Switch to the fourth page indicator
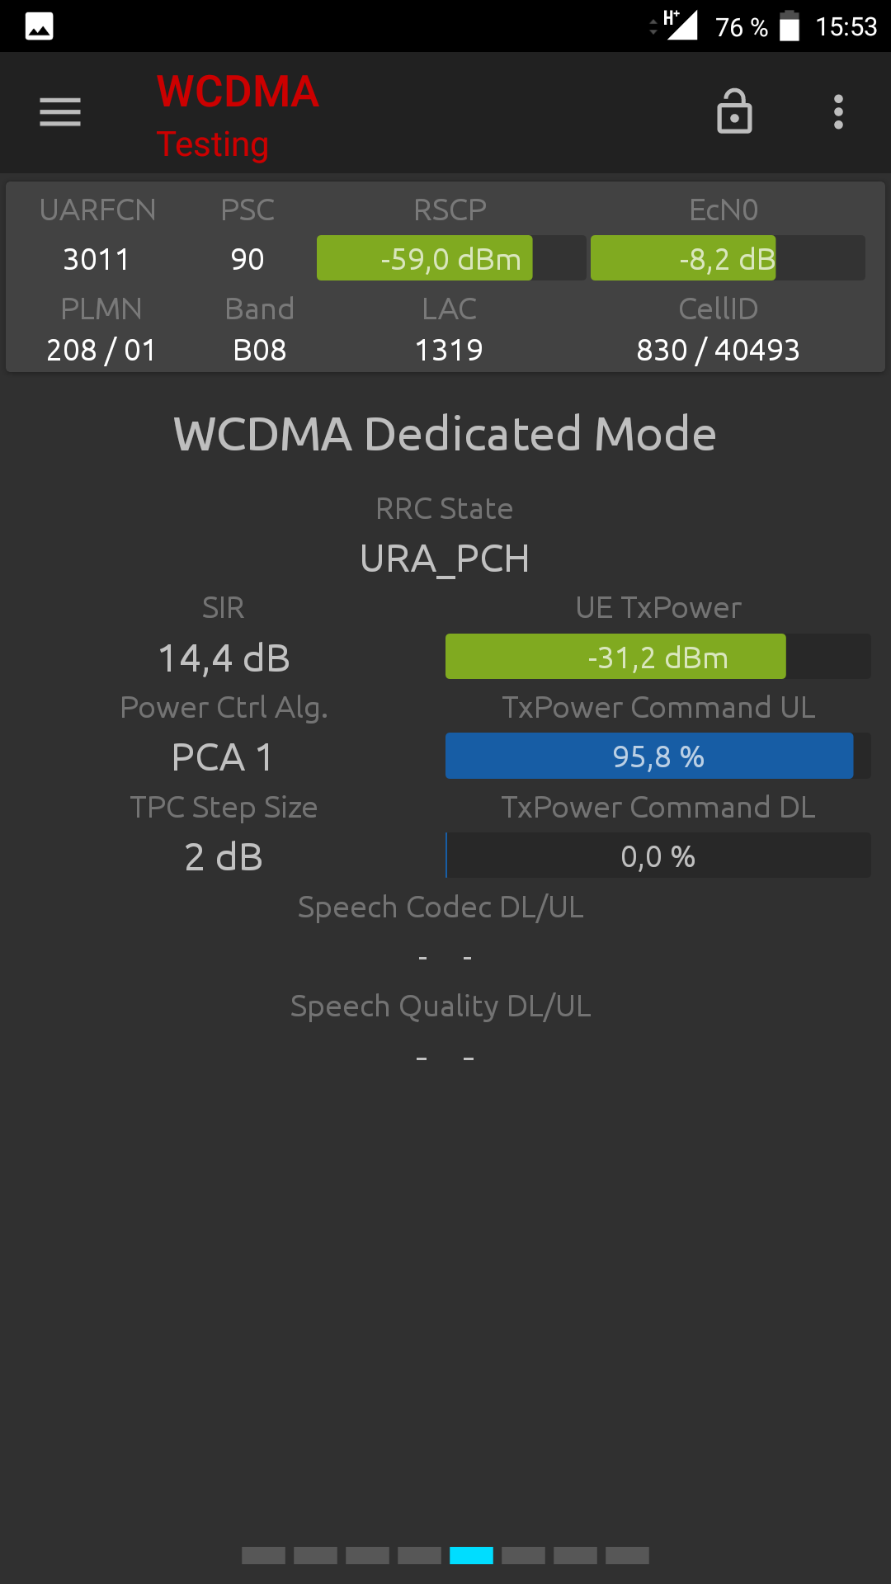Viewport: 891px width, 1584px height. pyautogui.click(x=419, y=1556)
